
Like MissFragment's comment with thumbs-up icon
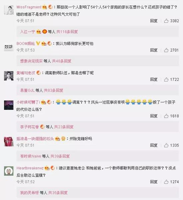166,21
